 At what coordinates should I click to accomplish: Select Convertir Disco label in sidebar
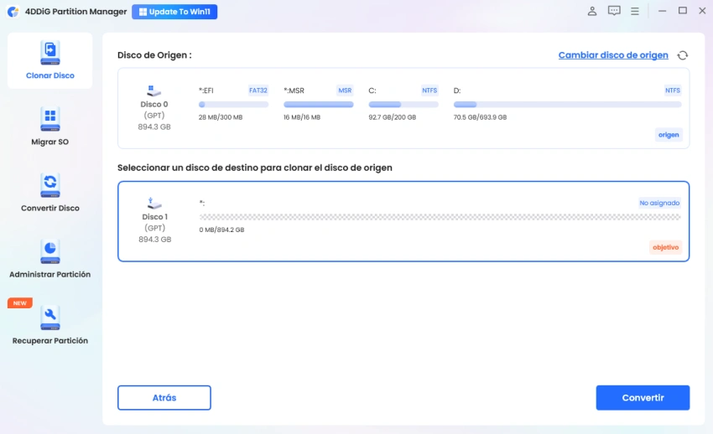click(x=50, y=208)
